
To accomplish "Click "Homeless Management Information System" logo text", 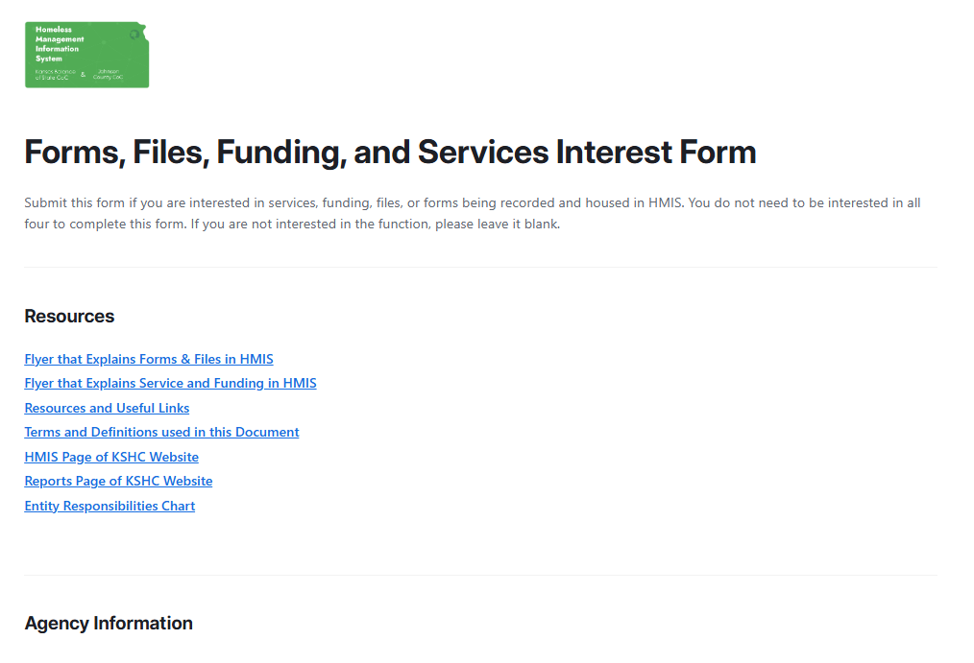I will coord(60,44).
